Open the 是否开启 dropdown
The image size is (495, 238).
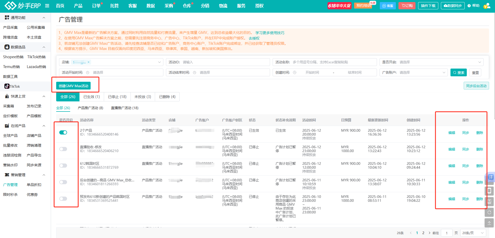[x=431, y=62]
